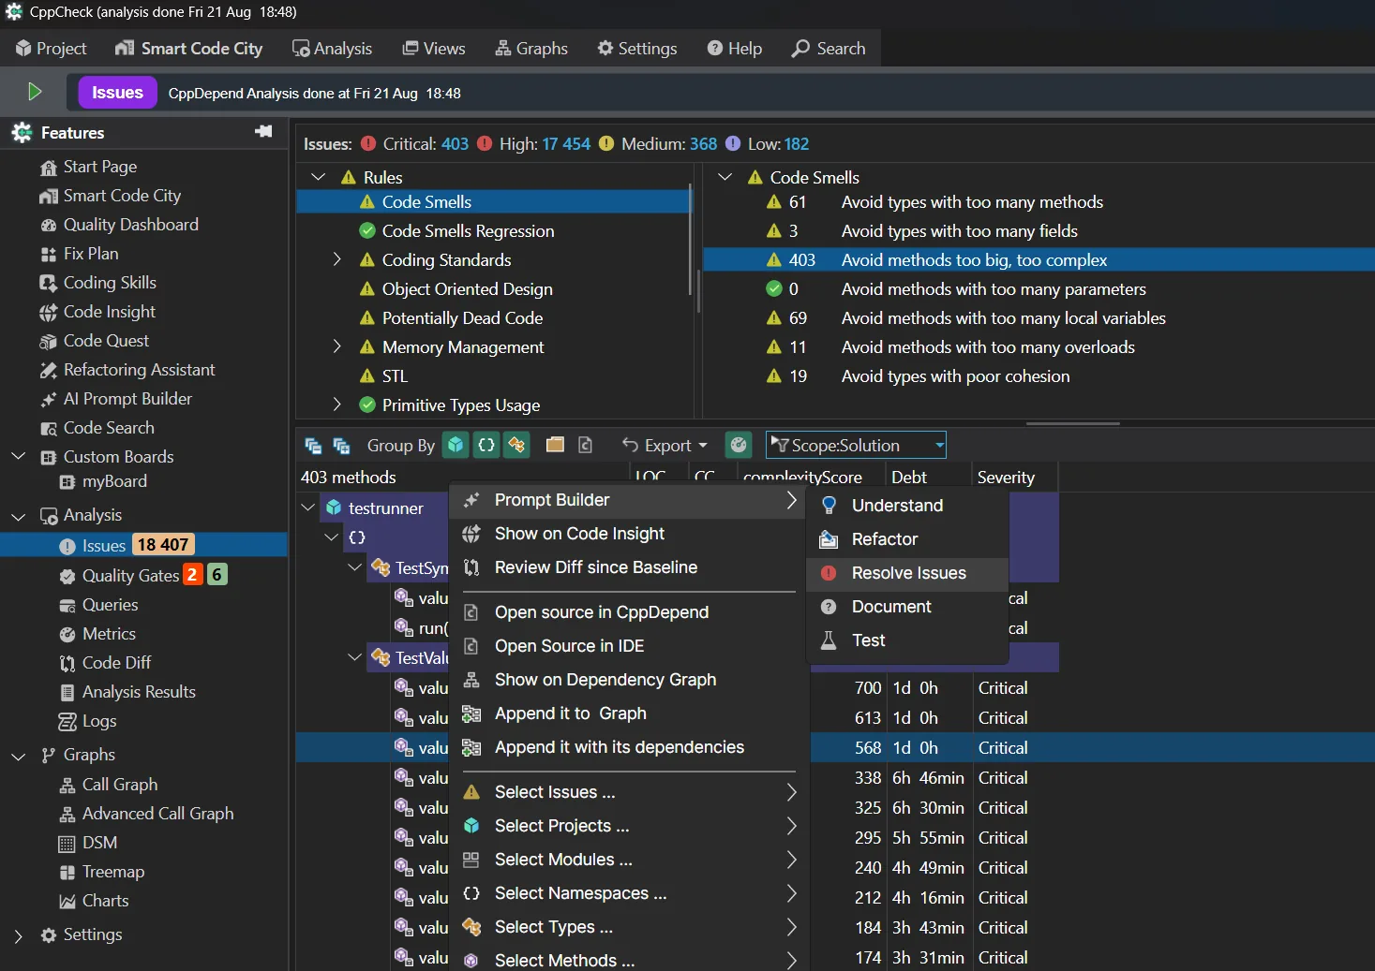
Task: Collapse the Graphs section in sidebar
Action: (x=18, y=756)
